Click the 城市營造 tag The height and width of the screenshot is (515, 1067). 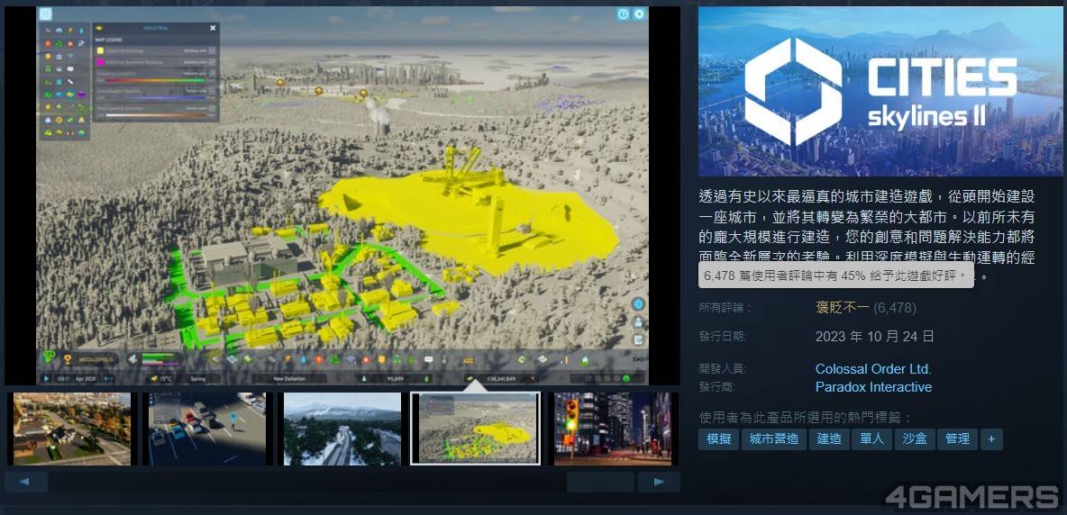[x=774, y=438]
